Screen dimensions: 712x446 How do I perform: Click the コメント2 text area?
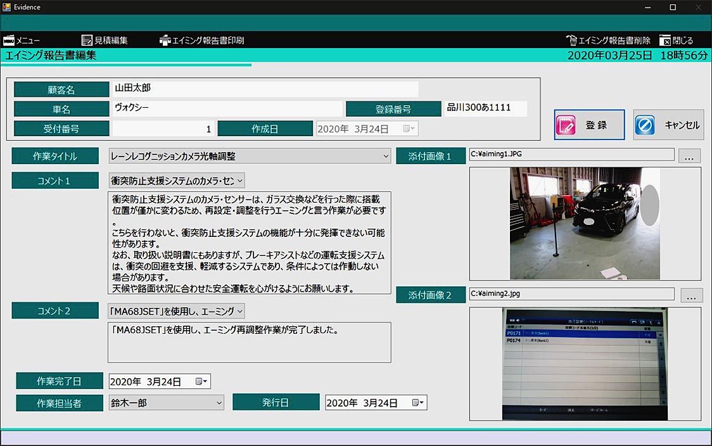tap(250, 342)
